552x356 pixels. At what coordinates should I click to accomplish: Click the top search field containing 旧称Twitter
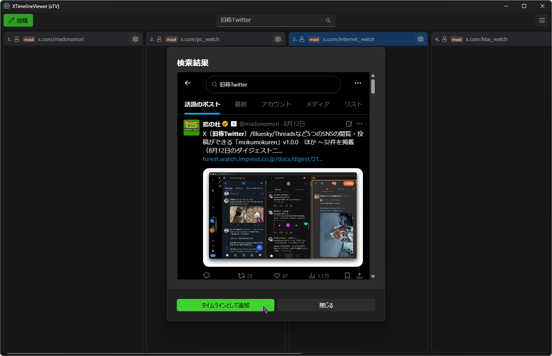[276, 20]
